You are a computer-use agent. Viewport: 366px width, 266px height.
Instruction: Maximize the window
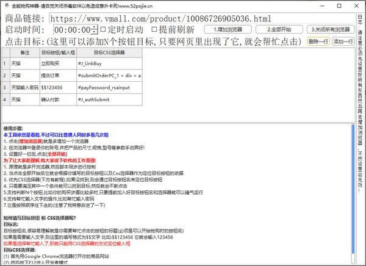[339, 6]
